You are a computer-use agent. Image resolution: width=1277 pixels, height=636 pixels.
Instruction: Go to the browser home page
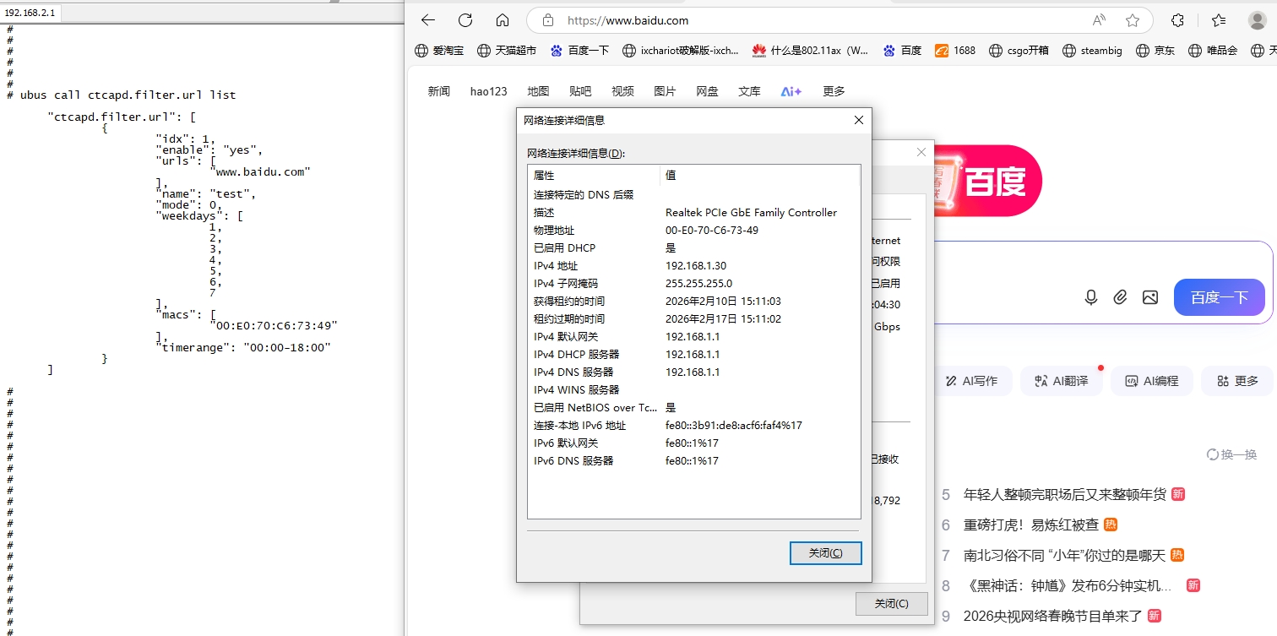click(x=503, y=20)
